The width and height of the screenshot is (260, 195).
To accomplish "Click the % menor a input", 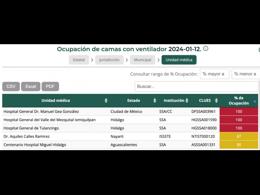I will tap(246, 74).
